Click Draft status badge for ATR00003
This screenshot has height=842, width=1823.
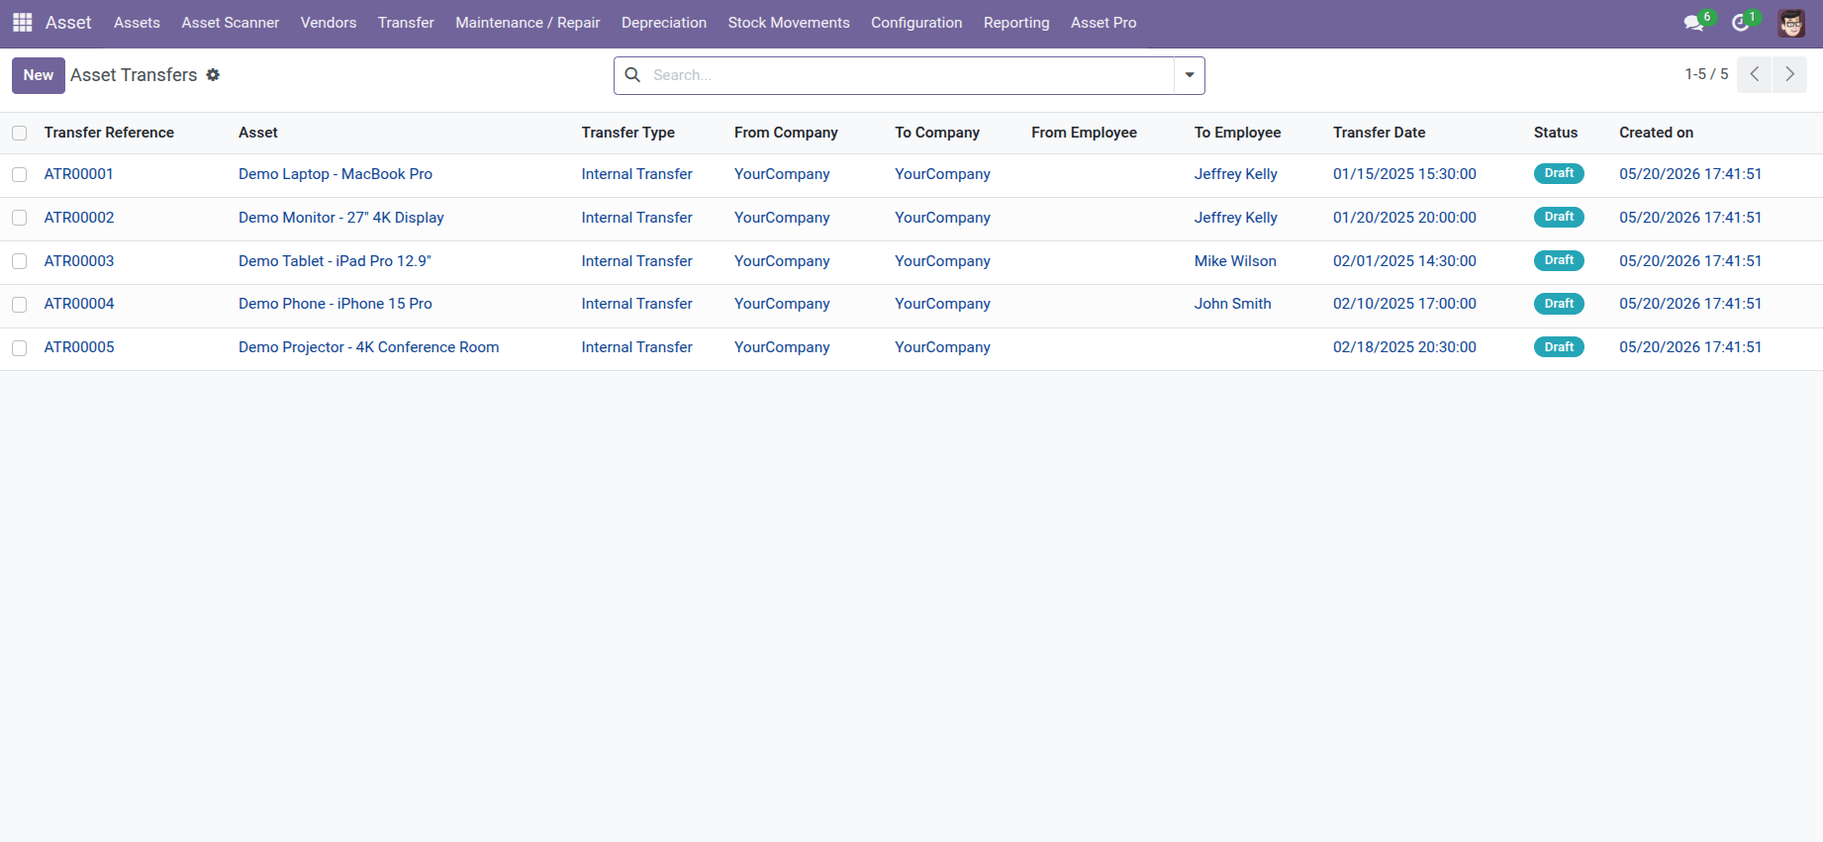click(x=1559, y=260)
